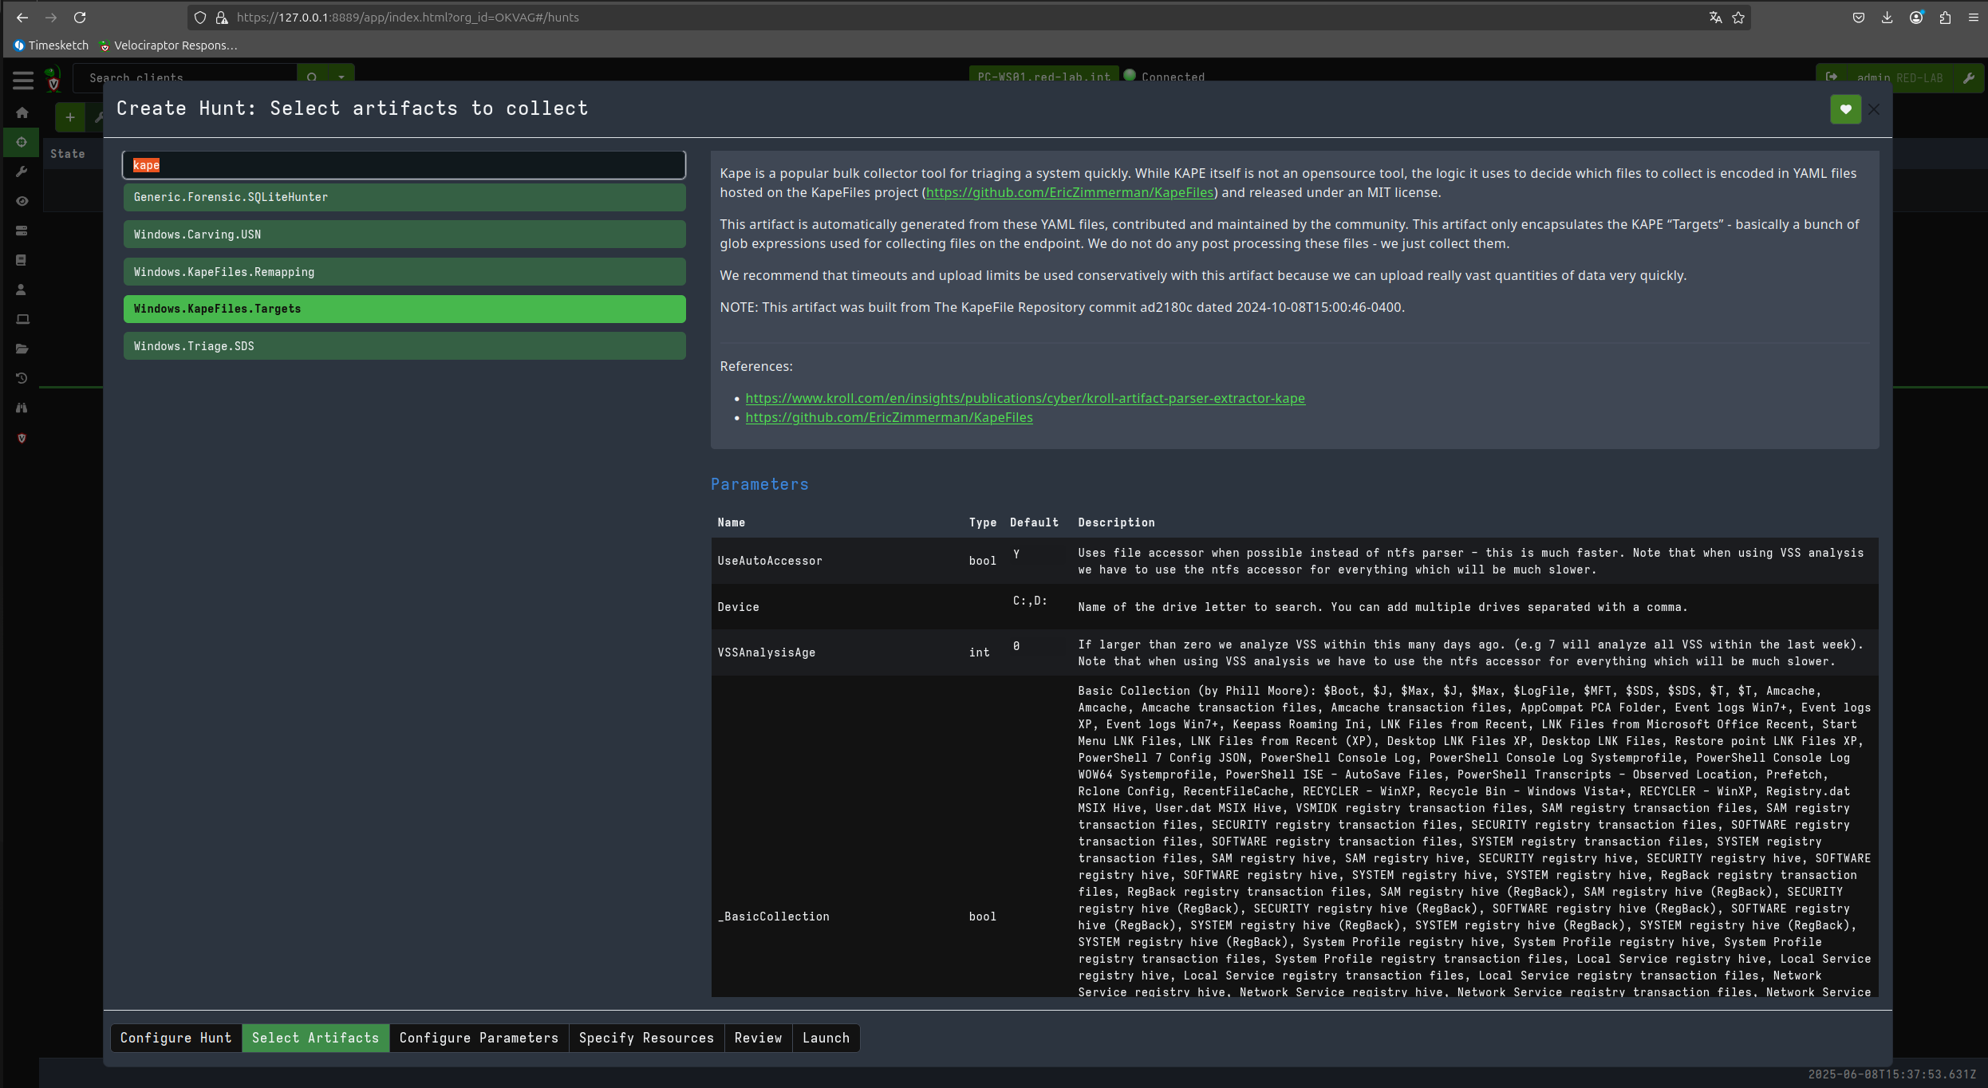Open Velociraptor Respons... bookmark
The height and width of the screenshot is (1088, 1988).
pos(168,45)
